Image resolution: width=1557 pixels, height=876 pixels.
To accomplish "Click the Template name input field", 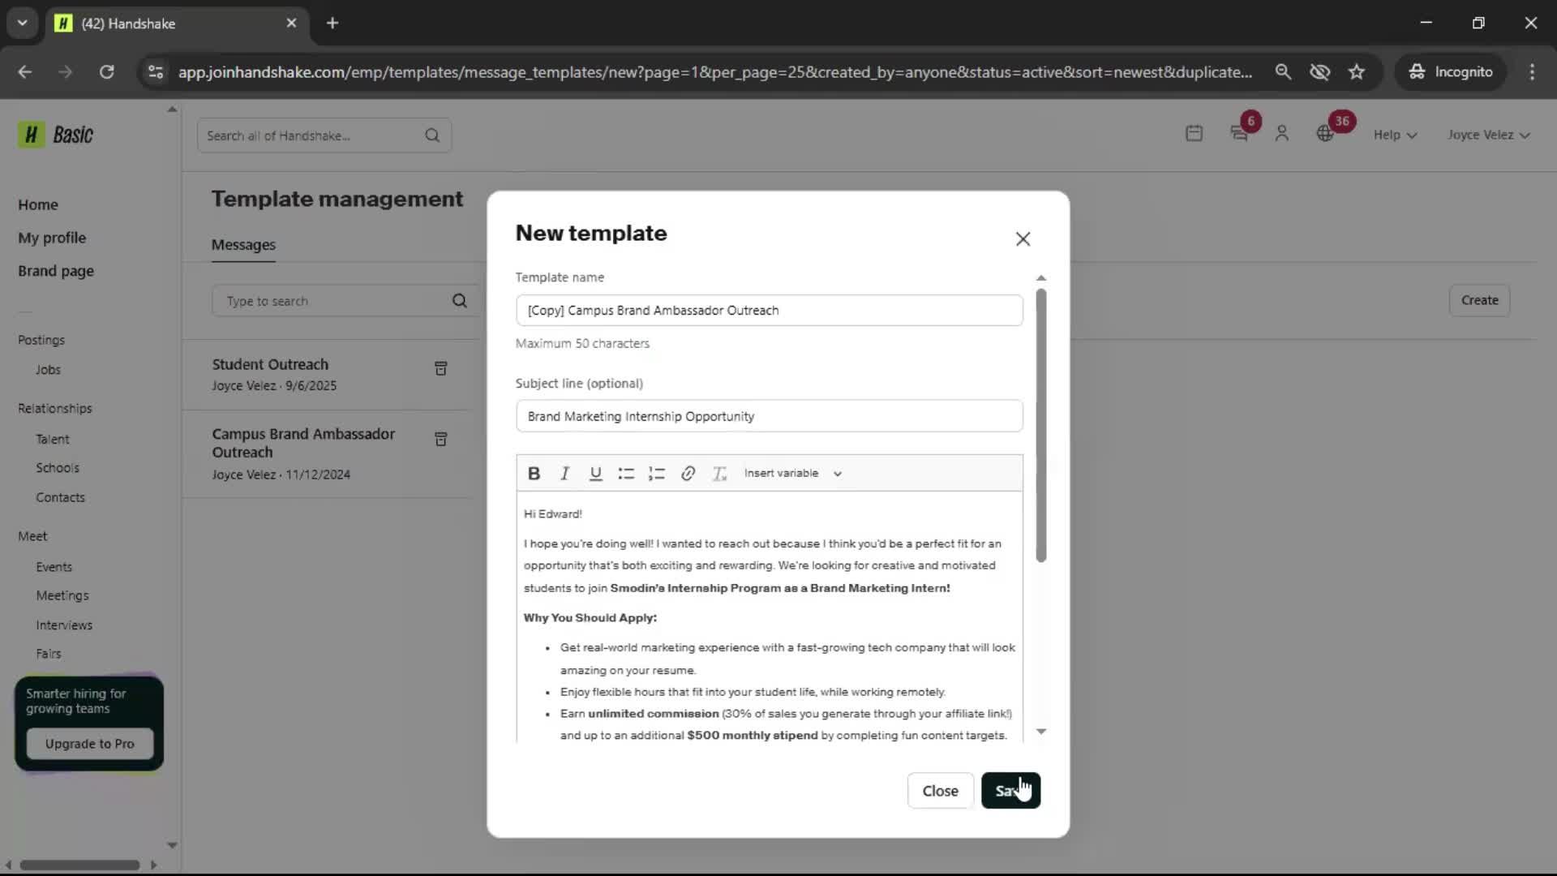I will (769, 311).
